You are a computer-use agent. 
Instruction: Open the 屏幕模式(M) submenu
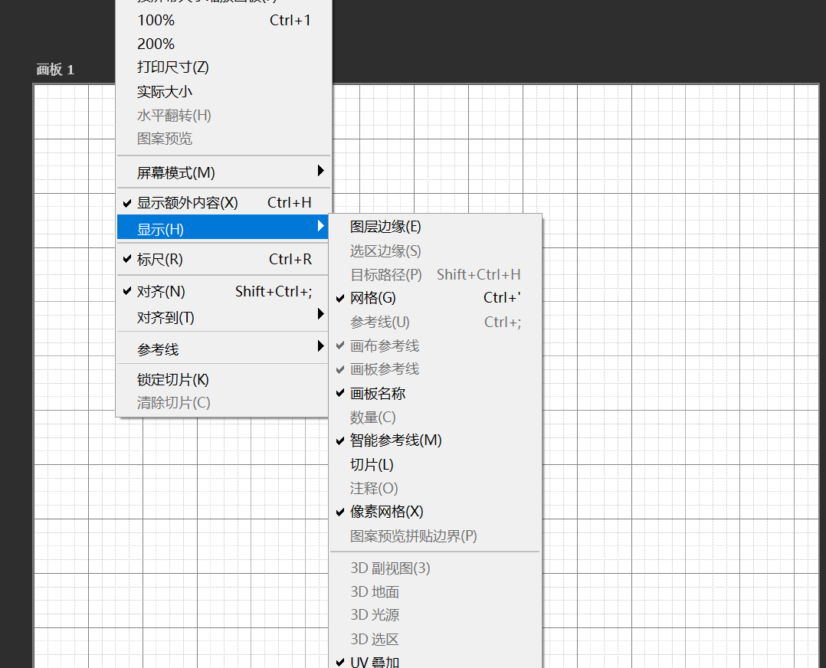224,172
